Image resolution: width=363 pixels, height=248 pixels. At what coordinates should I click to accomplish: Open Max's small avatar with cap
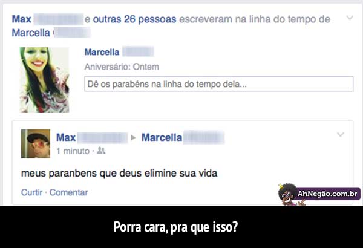click(36, 144)
